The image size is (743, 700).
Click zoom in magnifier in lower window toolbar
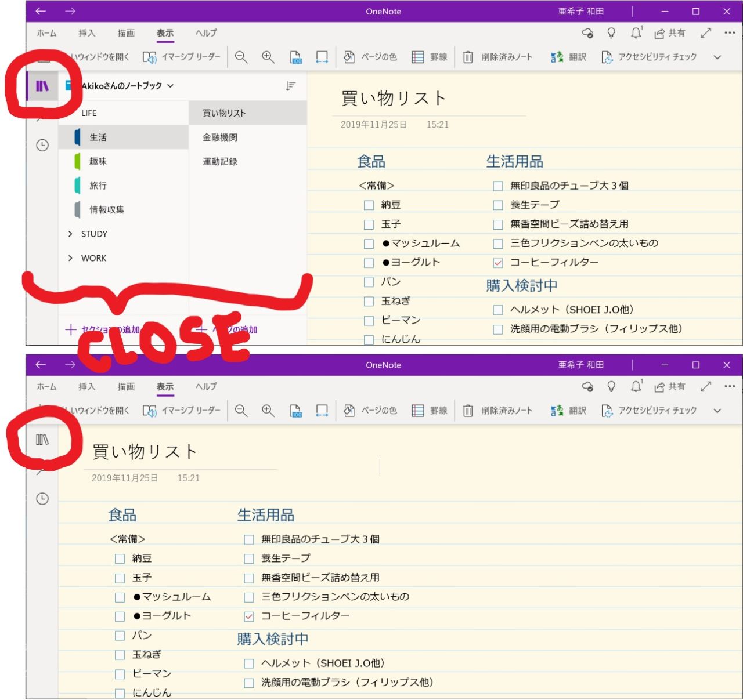point(268,410)
